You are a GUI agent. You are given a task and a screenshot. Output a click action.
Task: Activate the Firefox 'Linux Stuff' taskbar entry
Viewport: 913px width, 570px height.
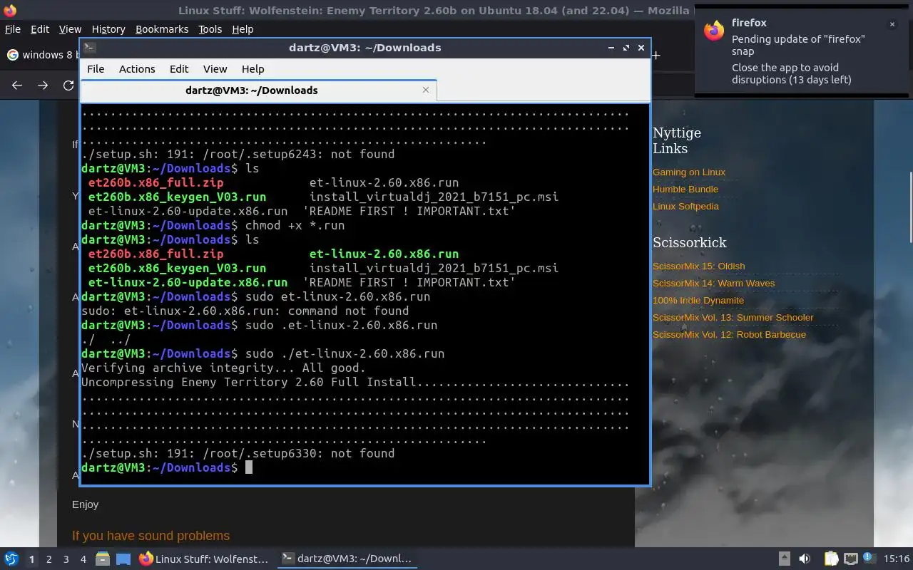[204, 559]
